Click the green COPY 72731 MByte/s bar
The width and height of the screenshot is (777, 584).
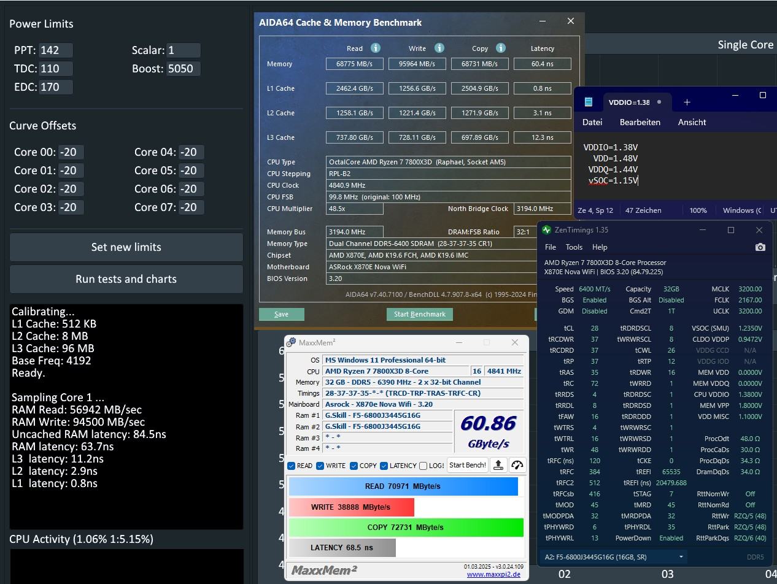pos(406,528)
